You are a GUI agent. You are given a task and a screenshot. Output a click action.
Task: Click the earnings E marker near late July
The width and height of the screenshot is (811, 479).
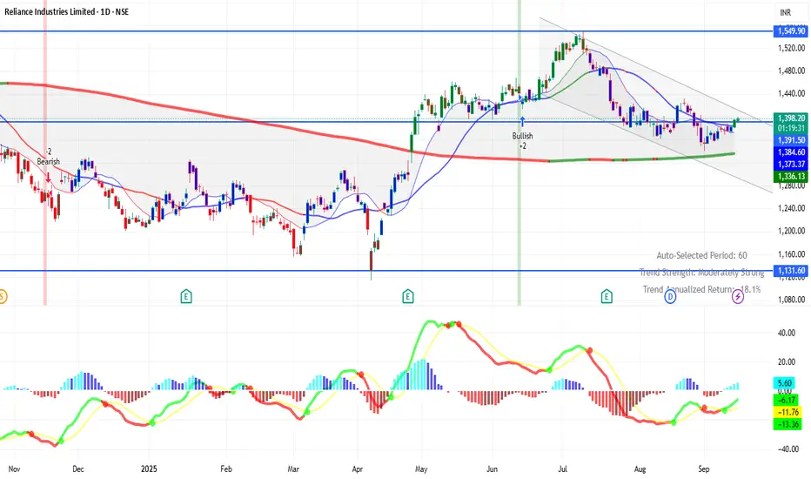(x=607, y=297)
